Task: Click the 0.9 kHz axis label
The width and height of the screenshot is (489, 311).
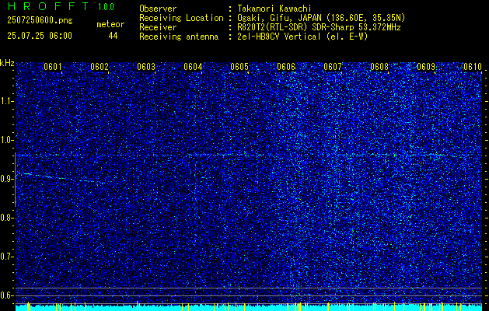Action: click(7, 179)
